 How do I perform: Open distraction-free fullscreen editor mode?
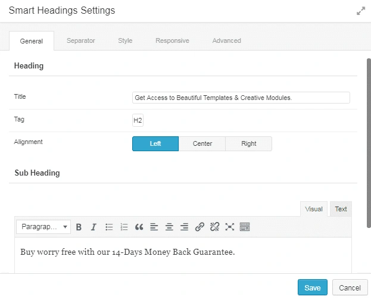point(230,227)
